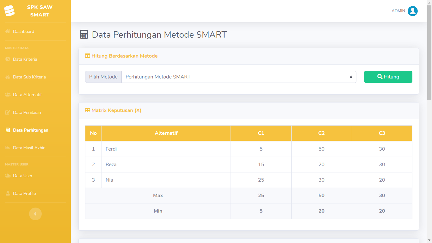Click the Nia alternative cell
432x243 pixels.
(166, 180)
